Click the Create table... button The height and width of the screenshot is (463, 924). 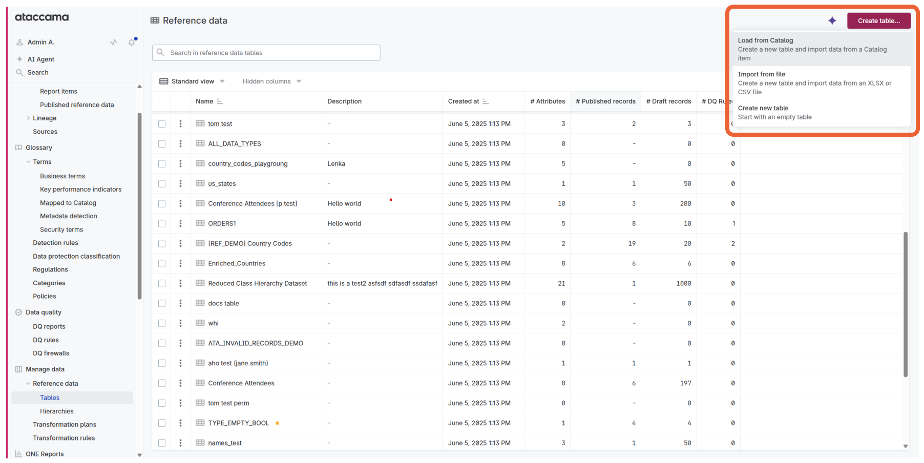click(x=878, y=20)
